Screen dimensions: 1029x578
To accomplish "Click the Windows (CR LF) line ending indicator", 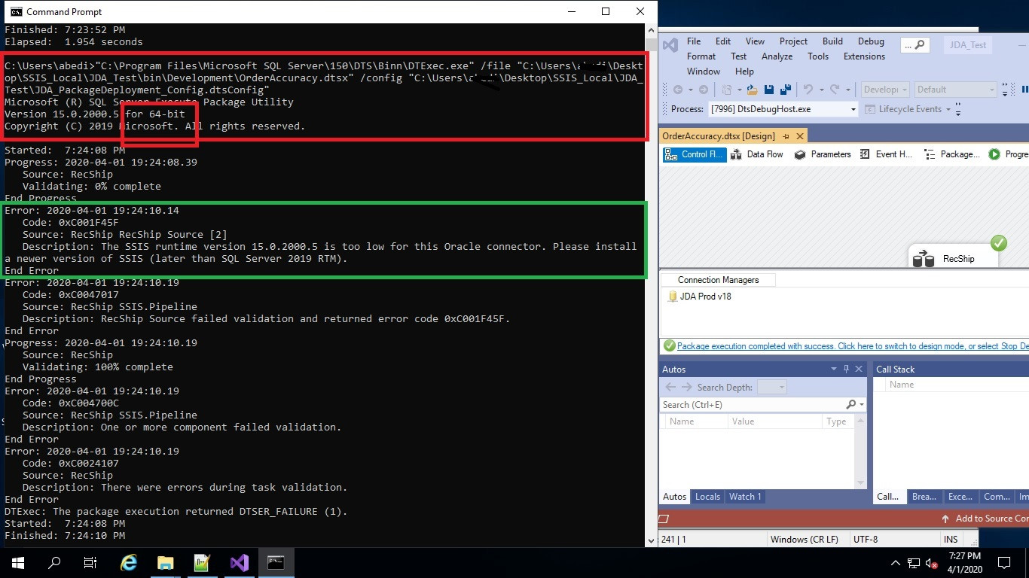I will [x=804, y=540].
